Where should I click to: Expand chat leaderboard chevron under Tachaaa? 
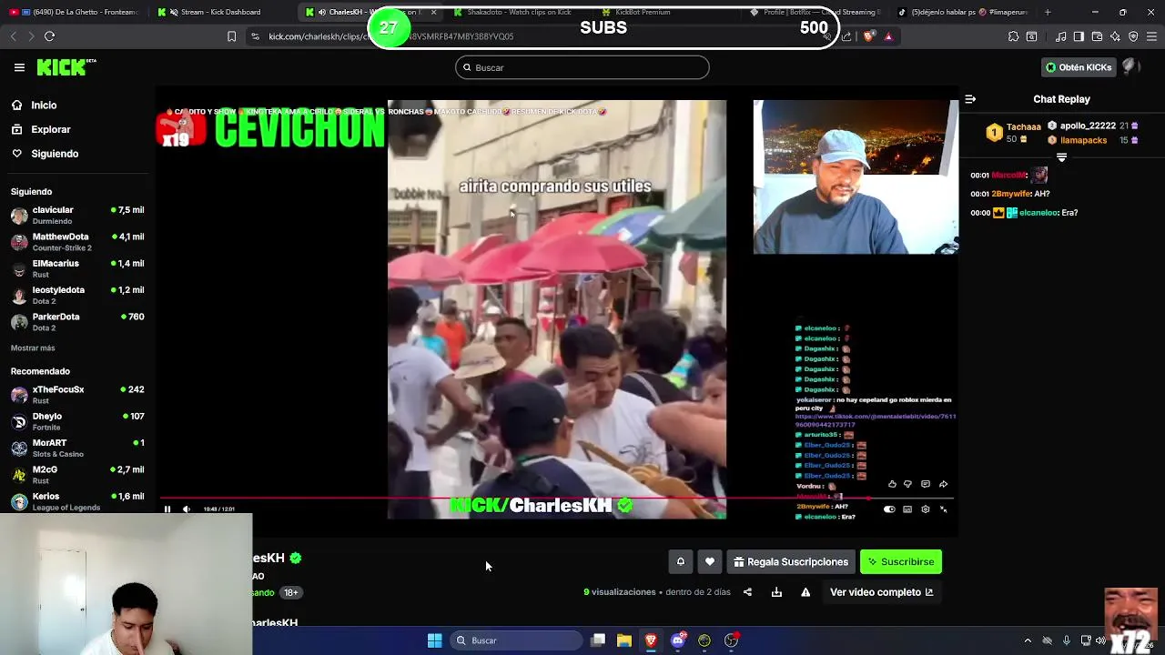point(1061,157)
